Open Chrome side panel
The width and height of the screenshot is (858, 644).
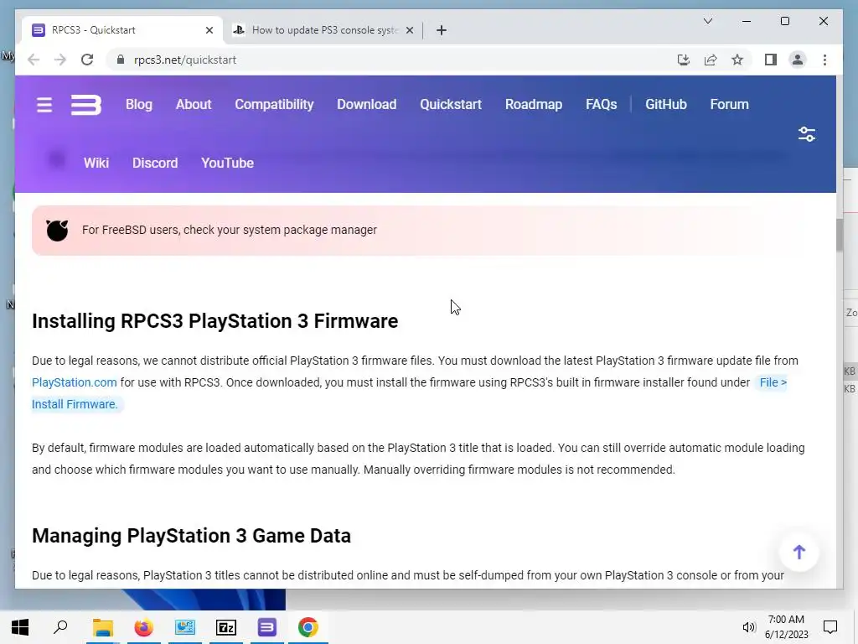pos(771,60)
